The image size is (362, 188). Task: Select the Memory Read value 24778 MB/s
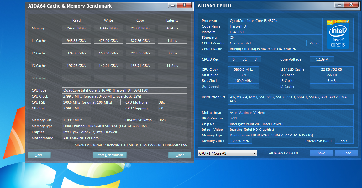click(76, 28)
